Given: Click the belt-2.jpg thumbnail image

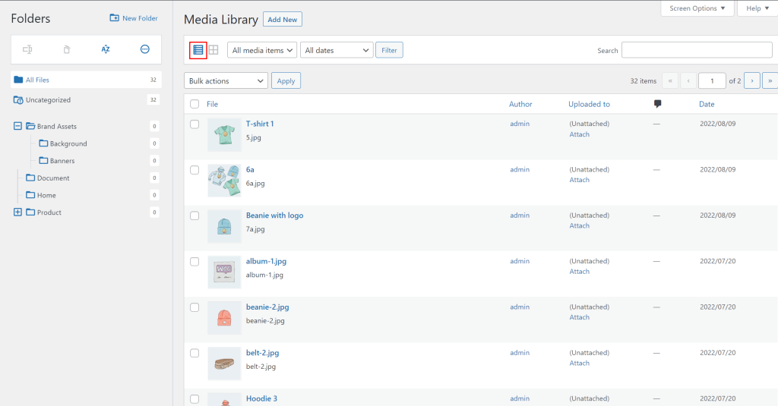Looking at the screenshot, I should (x=224, y=364).
